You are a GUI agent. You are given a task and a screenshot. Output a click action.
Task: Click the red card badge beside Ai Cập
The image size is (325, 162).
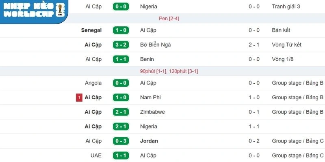point(79,98)
